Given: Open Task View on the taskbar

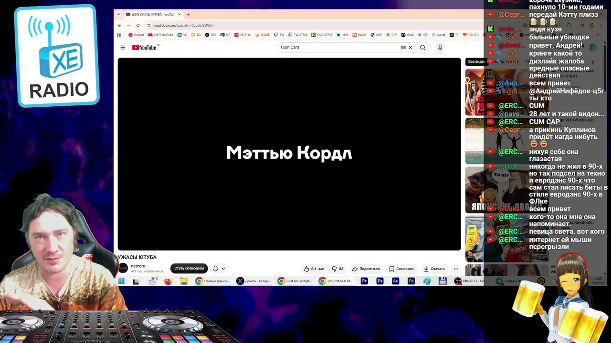Looking at the screenshot, I should [136, 281].
